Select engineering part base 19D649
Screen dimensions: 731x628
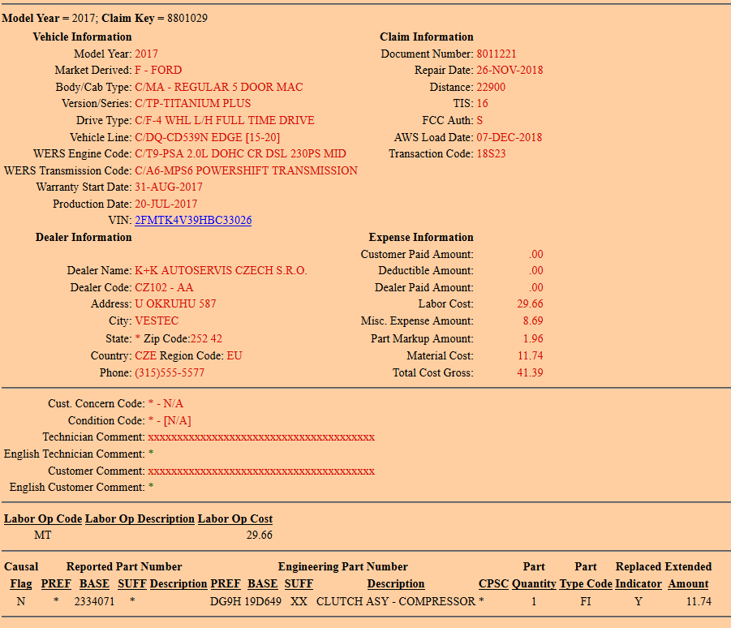coord(264,602)
